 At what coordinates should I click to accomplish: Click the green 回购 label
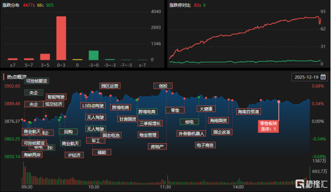(x=68, y=132)
